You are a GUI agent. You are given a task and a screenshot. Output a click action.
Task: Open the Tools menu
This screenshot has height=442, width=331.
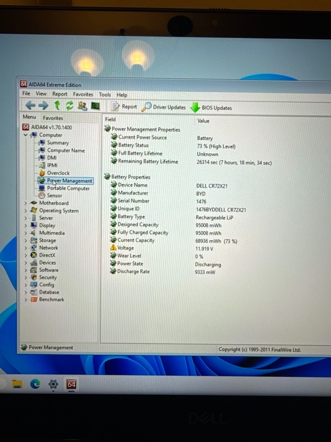click(105, 95)
